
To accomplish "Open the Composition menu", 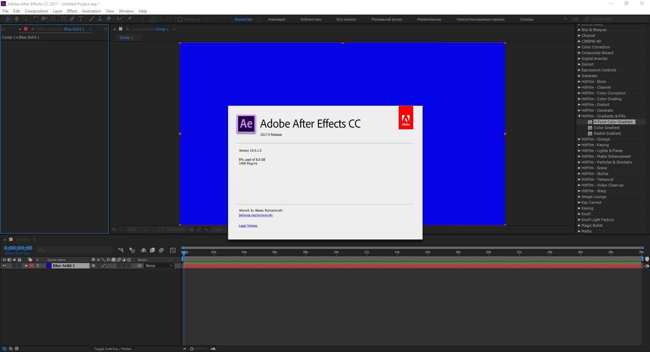I will (36, 11).
